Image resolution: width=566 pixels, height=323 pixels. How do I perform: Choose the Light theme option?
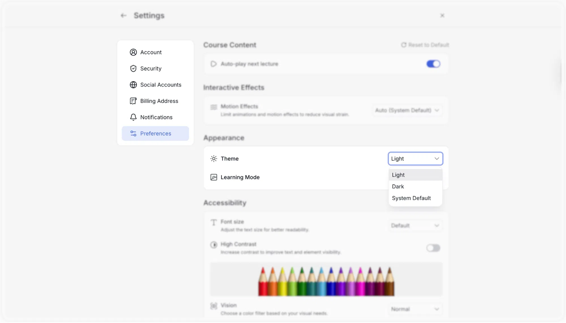click(415, 175)
